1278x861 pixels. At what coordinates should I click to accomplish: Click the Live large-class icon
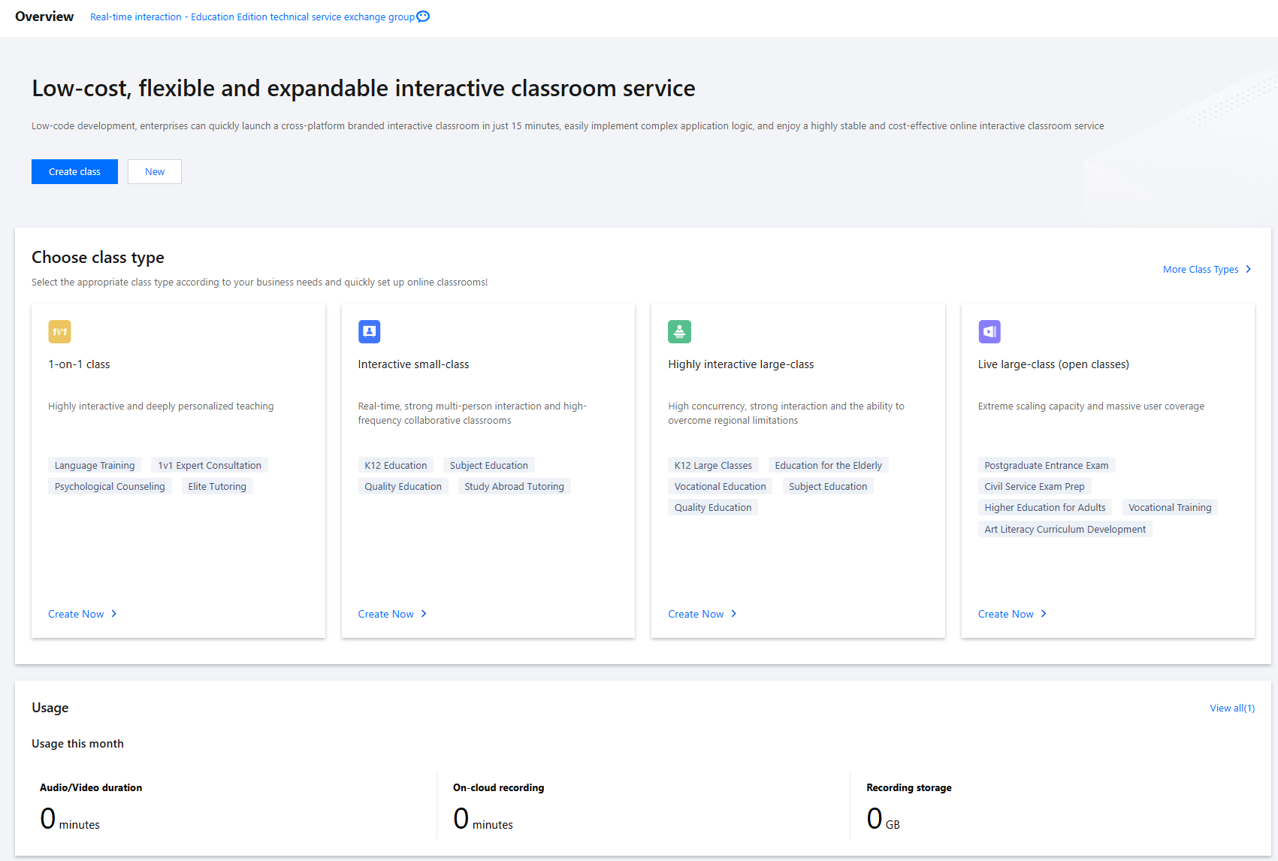[989, 331]
